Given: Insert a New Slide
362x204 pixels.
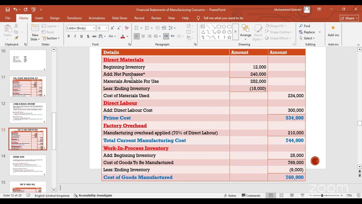Looking at the screenshot, I should click(x=35, y=32).
